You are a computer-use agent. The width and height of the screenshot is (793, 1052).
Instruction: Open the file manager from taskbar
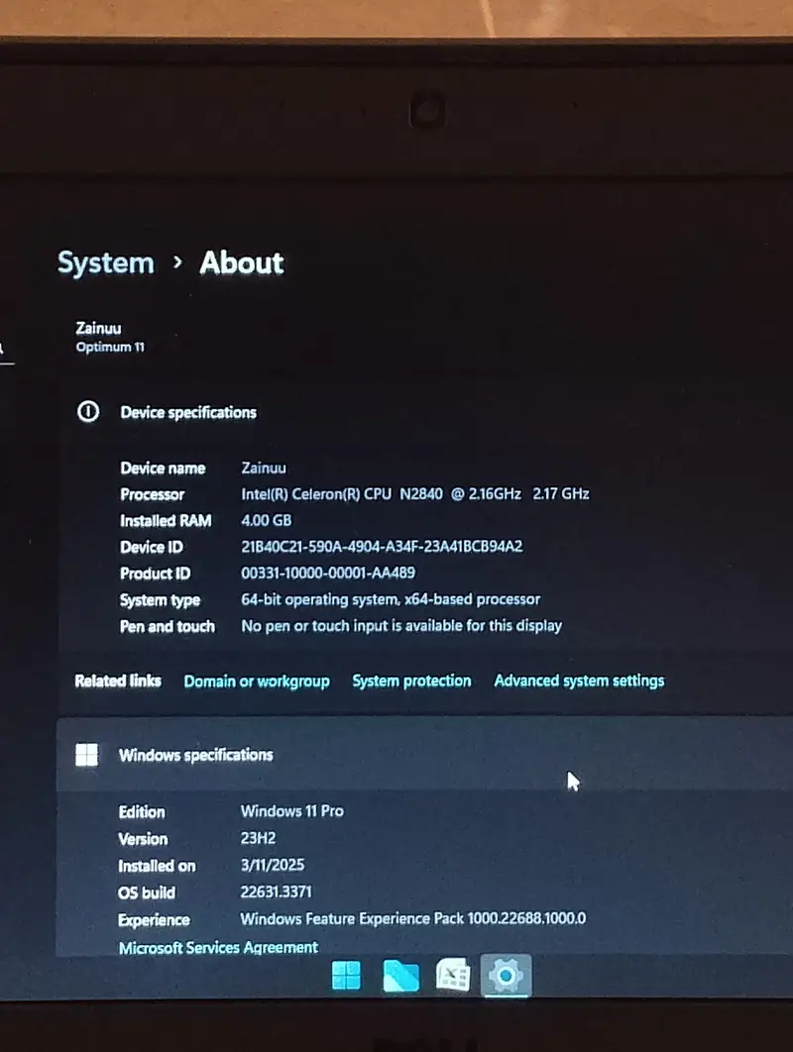tap(400, 977)
